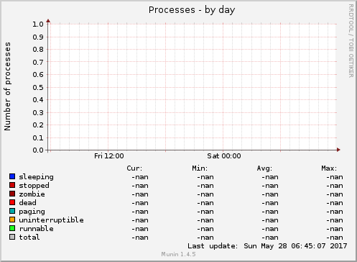Click the Min value for runnable
Image resolution: width=357 pixels, height=262 pixels.
click(x=205, y=229)
